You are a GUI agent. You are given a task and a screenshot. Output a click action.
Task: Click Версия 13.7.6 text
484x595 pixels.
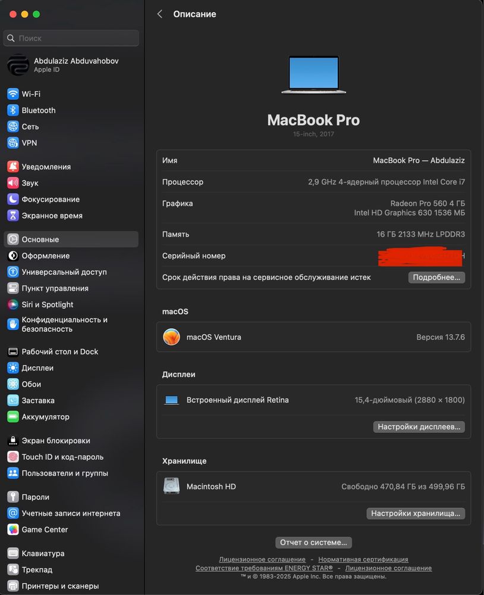click(x=441, y=337)
